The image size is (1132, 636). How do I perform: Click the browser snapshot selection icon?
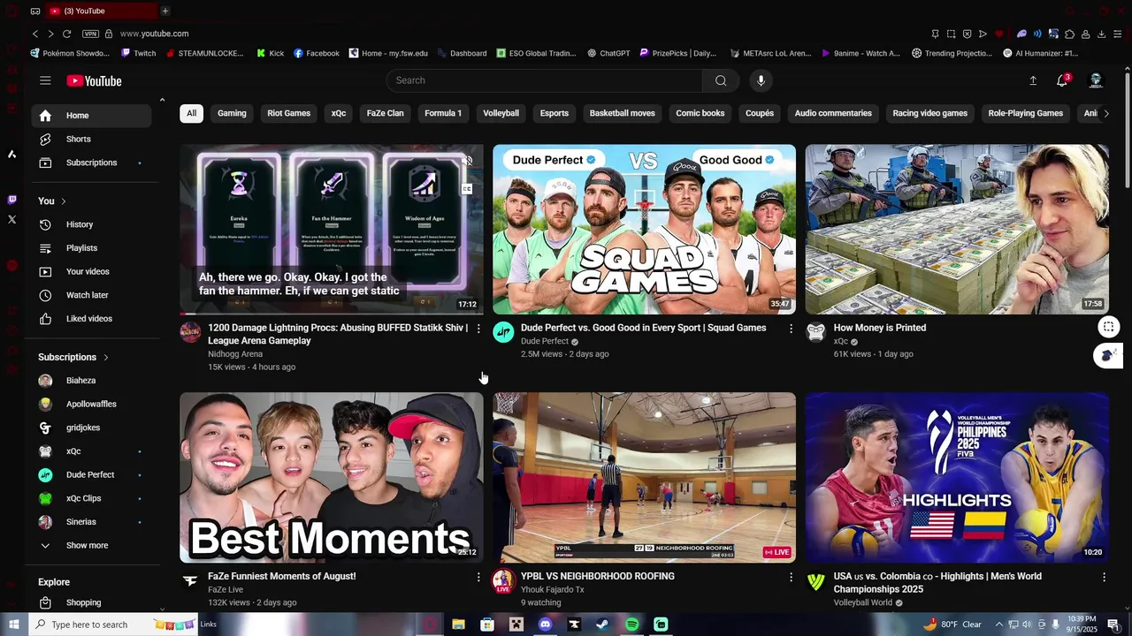(x=951, y=34)
